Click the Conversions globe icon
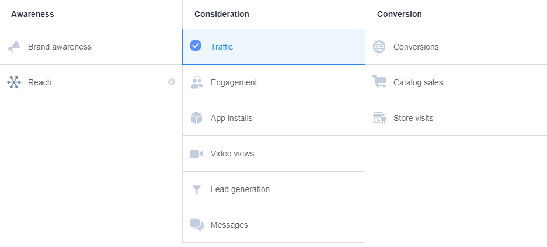Image resolution: width=547 pixels, height=247 pixels. 379,47
